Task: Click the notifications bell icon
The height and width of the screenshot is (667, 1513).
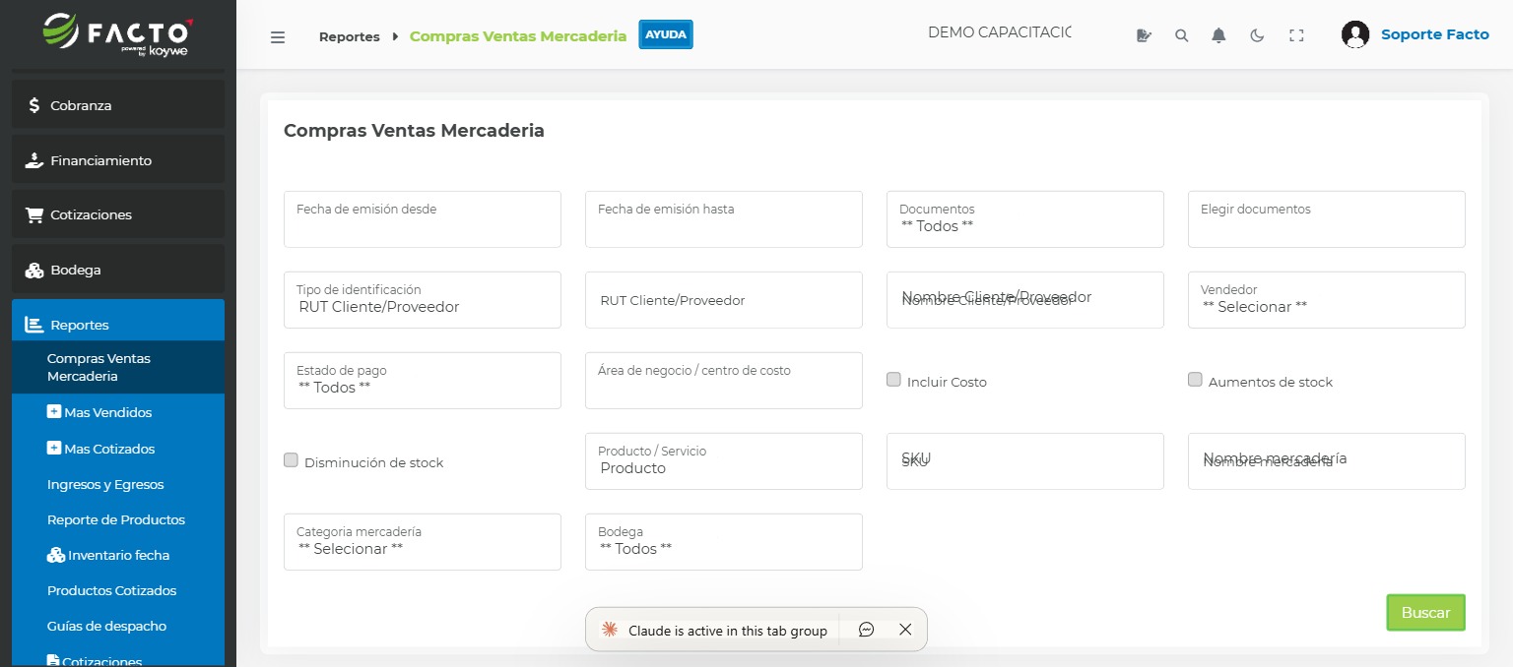Action: pos(1218,34)
